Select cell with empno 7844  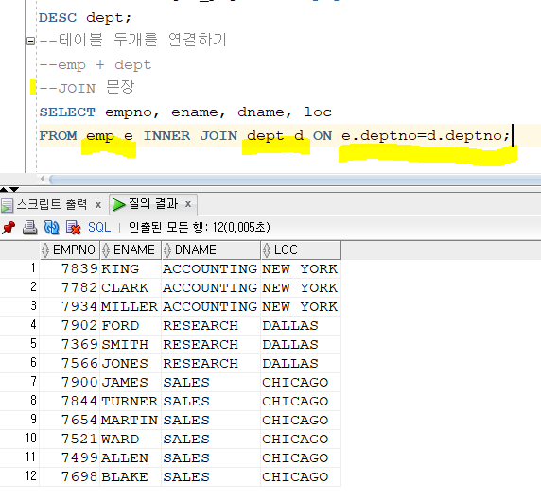coord(70,402)
